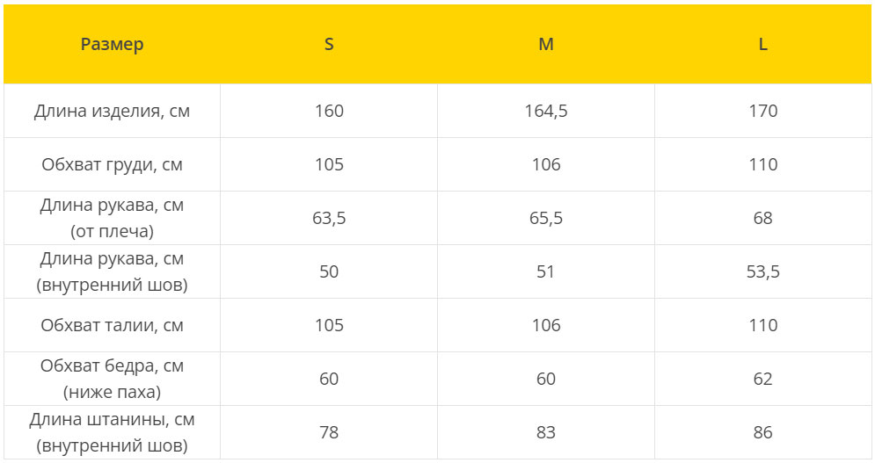The image size is (875, 463).
Task: Click the Обхват груди row label
Action: click(x=113, y=164)
